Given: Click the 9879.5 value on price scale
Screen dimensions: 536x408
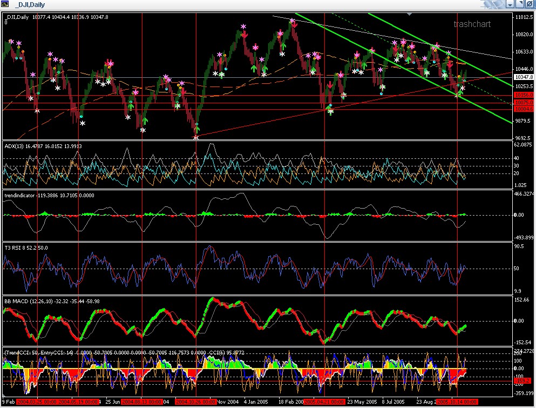Looking at the screenshot, I should [x=523, y=121].
